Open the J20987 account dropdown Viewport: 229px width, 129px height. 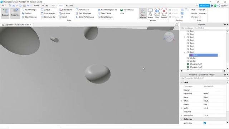tap(224, 6)
